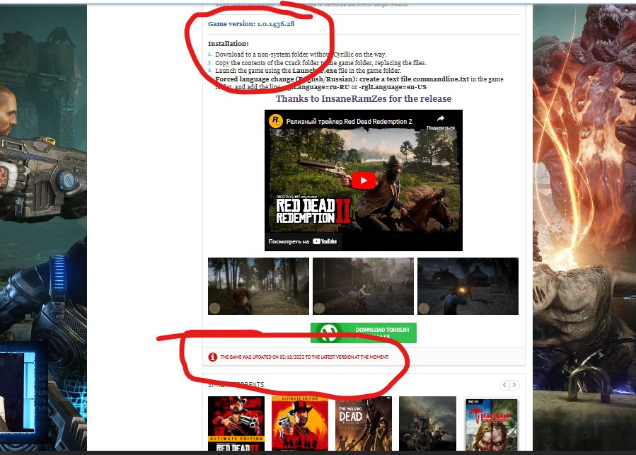
Task: Click the red info icon beside update notice
Action: [x=213, y=357]
